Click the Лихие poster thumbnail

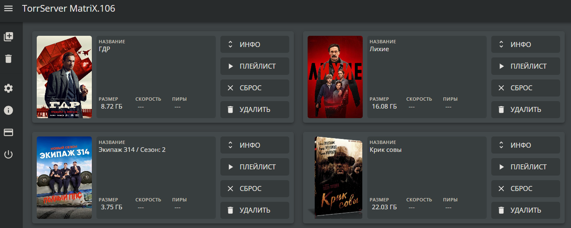coord(335,77)
